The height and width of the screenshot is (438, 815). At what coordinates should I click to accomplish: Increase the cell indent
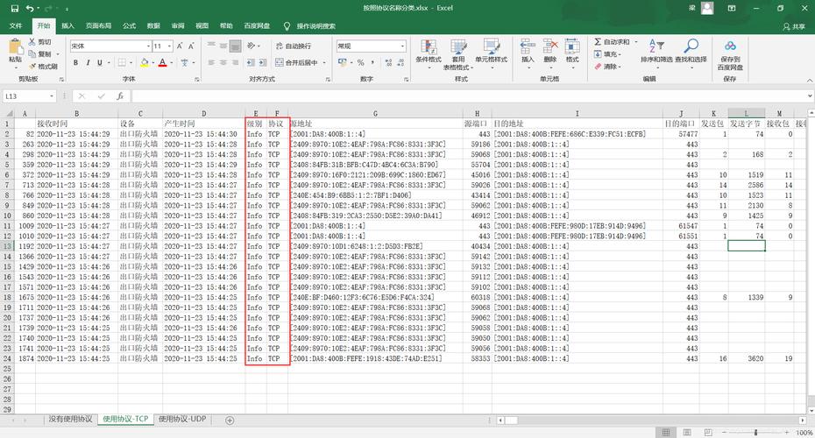tap(263, 62)
